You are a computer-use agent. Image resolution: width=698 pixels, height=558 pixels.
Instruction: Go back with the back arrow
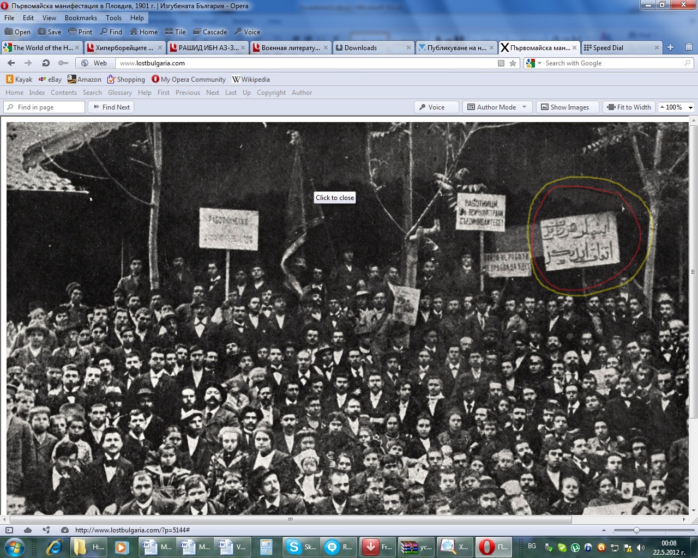[11, 63]
